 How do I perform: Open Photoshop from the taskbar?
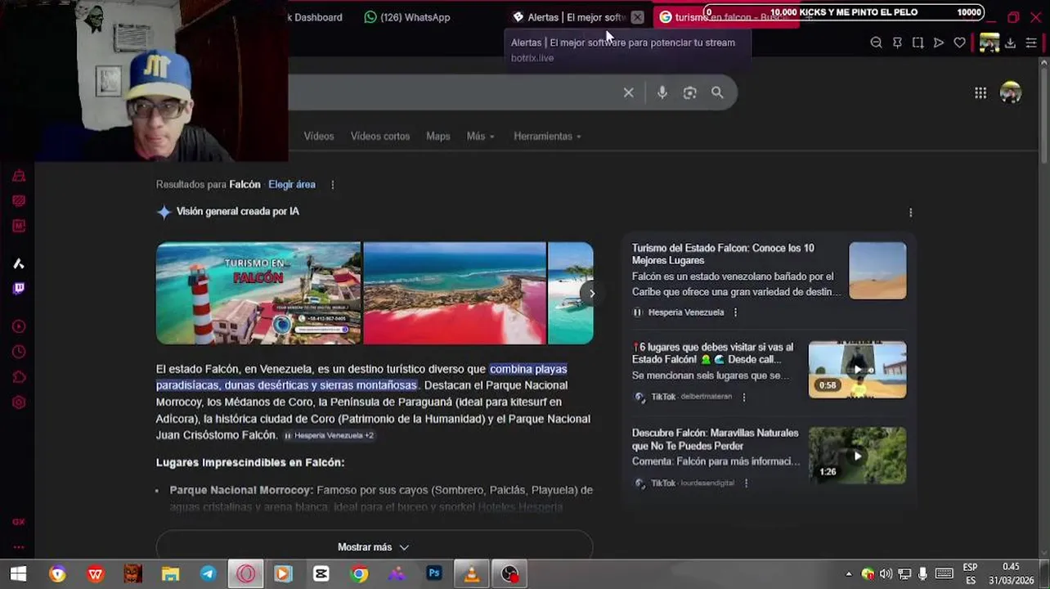point(434,573)
